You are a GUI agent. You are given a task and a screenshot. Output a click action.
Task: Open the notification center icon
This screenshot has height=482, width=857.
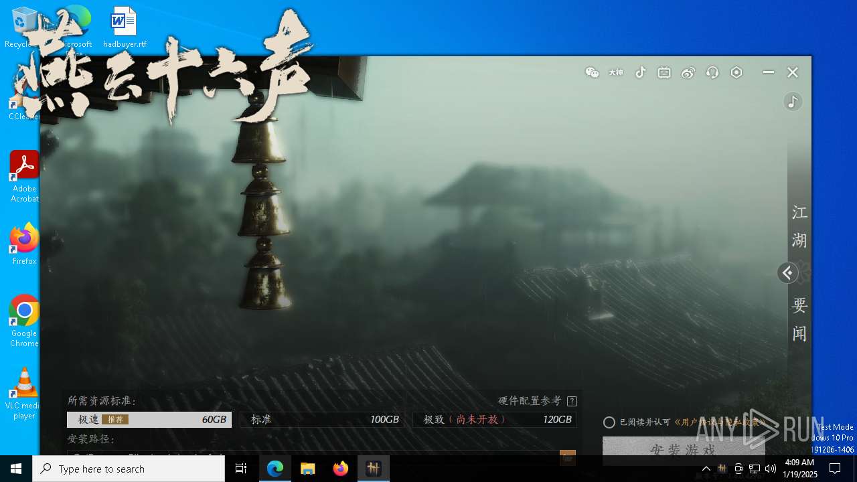[835, 469]
